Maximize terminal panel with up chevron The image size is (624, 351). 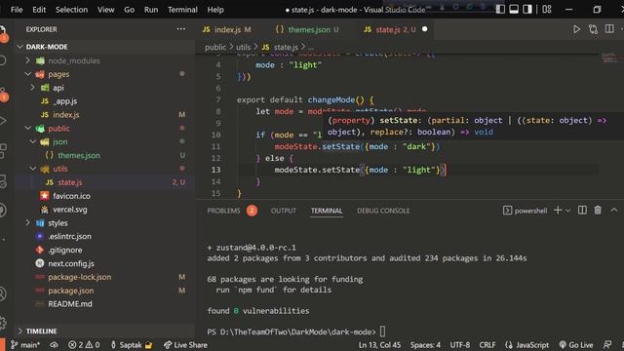pyautogui.click(x=613, y=211)
